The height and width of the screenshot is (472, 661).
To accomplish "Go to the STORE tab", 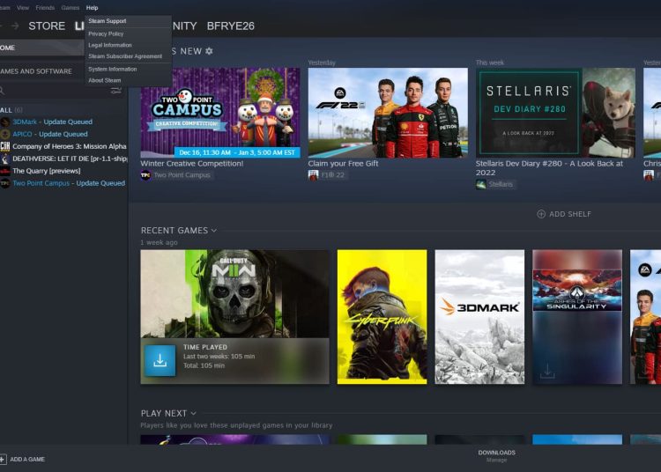I will pos(47,26).
